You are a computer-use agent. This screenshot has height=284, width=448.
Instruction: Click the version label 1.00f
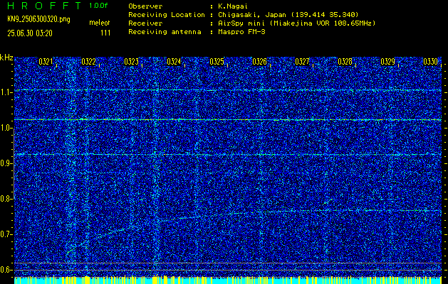pos(98,6)
